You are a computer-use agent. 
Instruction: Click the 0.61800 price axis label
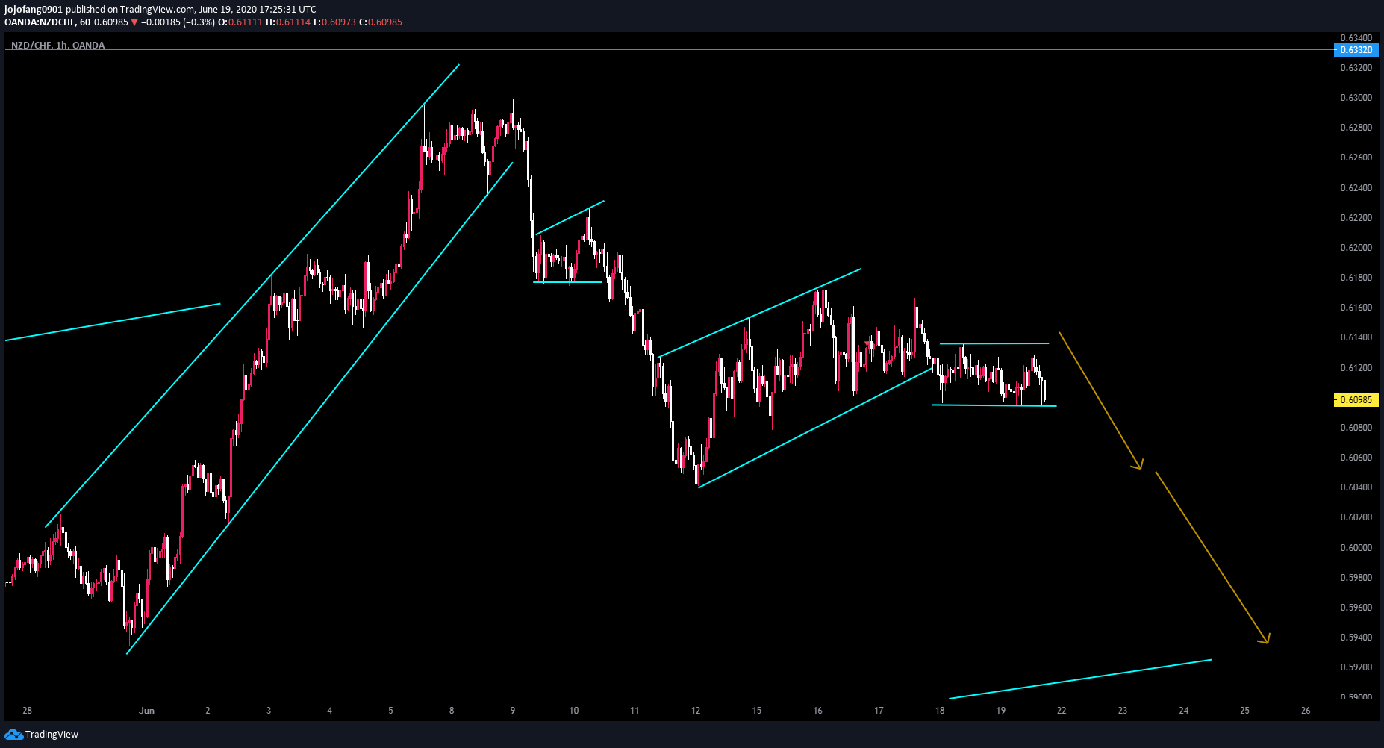pyautogui.click(x=1356, y=278)
